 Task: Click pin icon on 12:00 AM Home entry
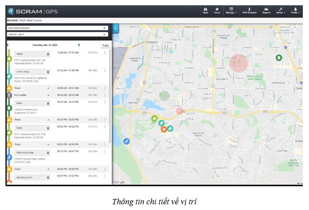click(x=48, y=54)
